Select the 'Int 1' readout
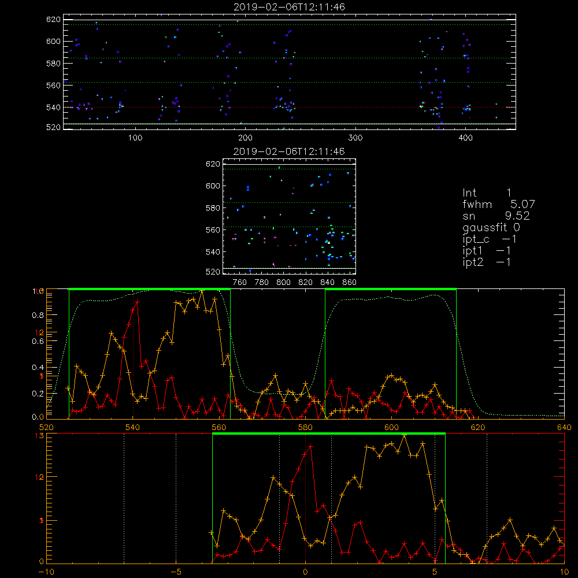 tap(487, 193)
